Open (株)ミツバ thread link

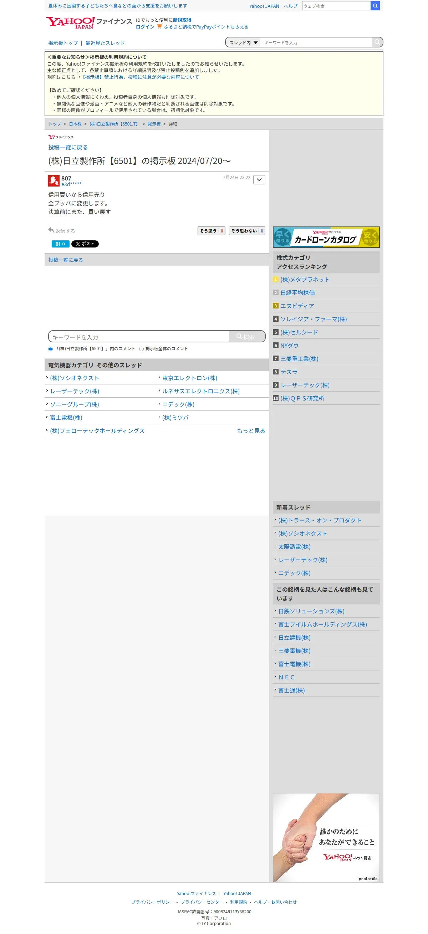pyautogui.click(x=175, y=418)
